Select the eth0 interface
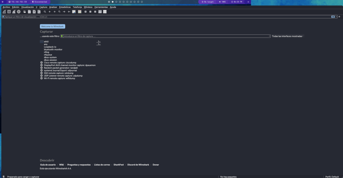The width and height of the screenshot is (343, 178). tap(46, 41)
